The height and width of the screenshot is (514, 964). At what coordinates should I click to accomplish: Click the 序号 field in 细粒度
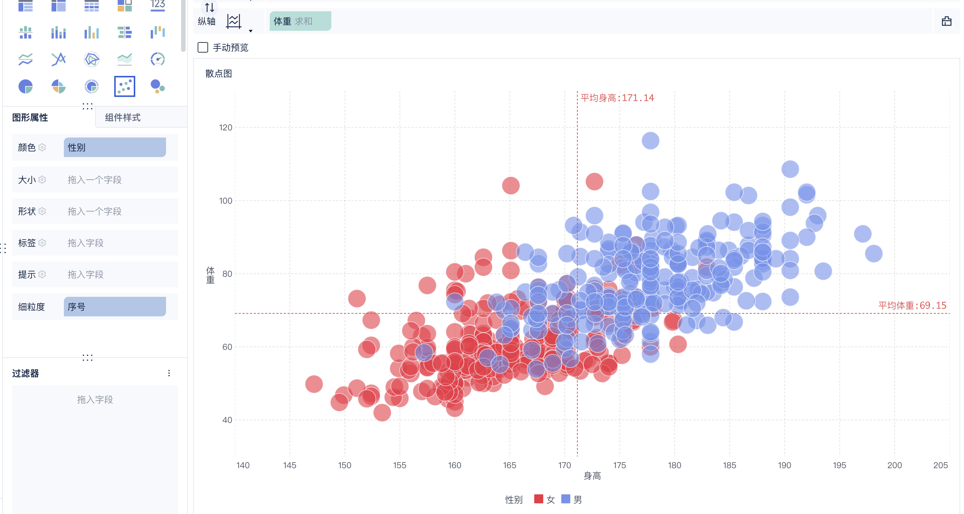coord(115,307)
